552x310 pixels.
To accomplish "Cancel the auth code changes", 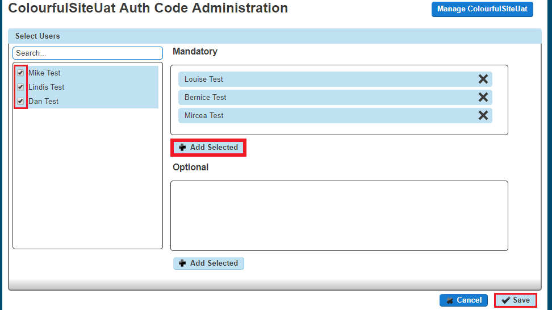I will click(463, 300).
